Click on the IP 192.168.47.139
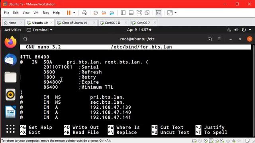255x143 pixels. tap(111, 107)
